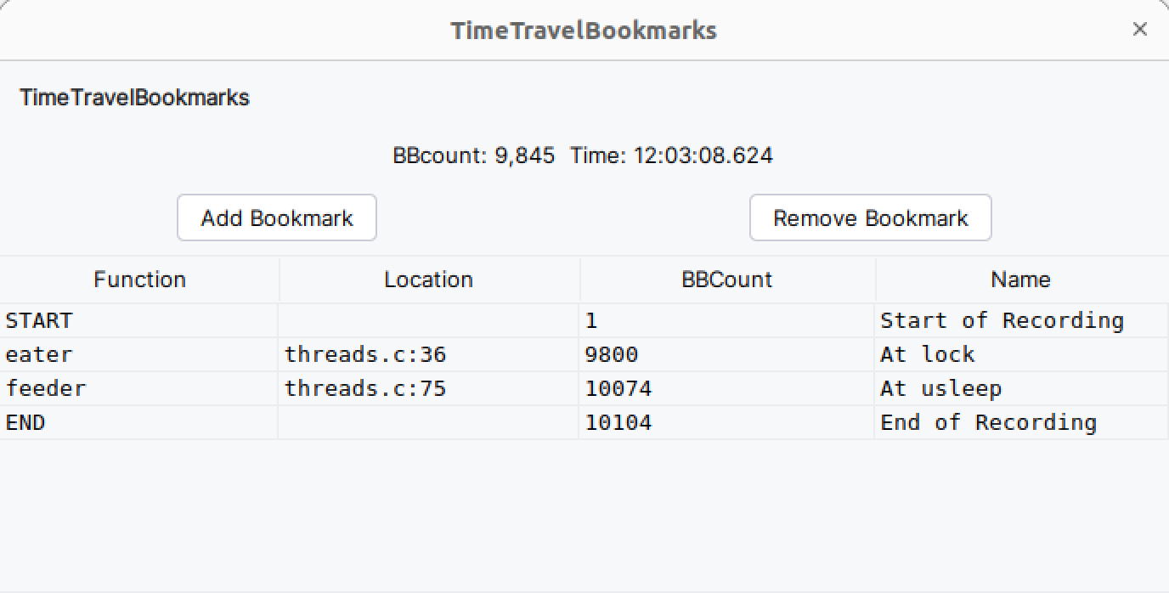This screenshot has width=1169, height=593.
Task: Sort by the Function column header
Action: coord(139,280)
